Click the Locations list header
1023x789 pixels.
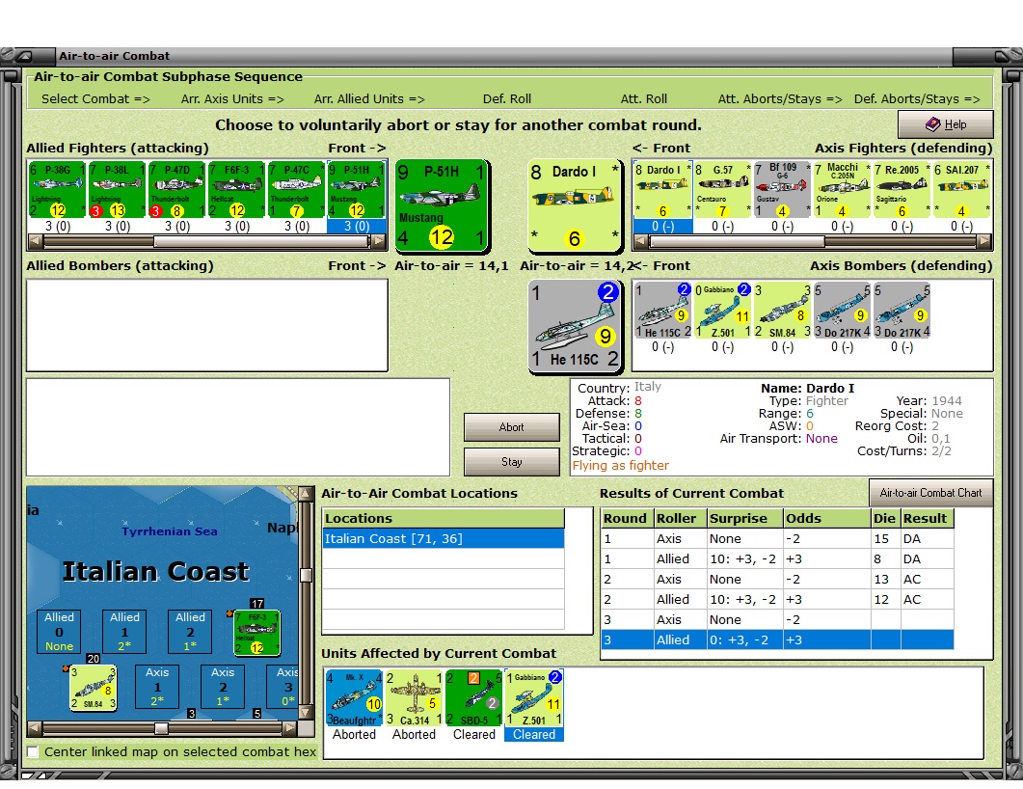pyautogui.click(x=444, y=518)
